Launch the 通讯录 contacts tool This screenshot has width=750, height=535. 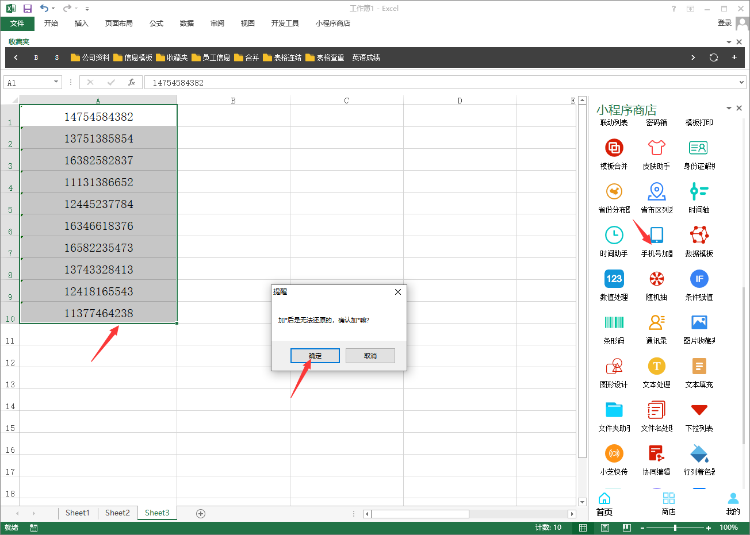click(656, 323)
